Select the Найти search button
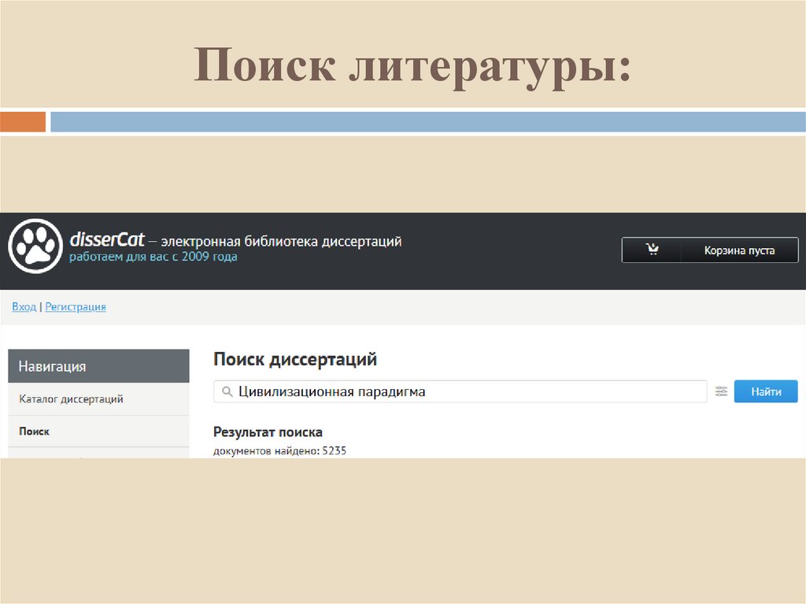Image resolution: width=806 pixels, height=604 pixels. [x=765, y=391]
